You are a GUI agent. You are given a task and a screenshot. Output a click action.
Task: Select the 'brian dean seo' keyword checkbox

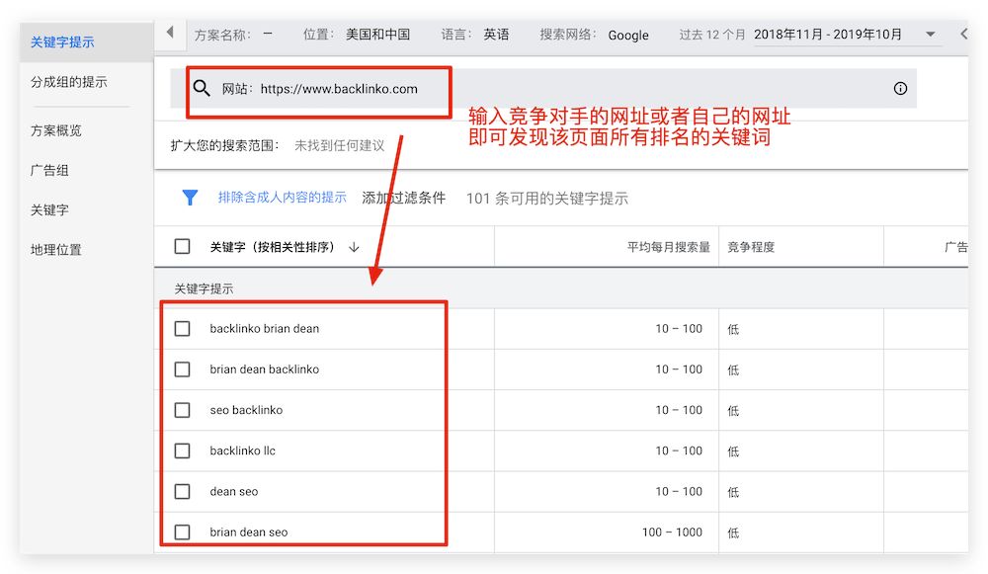click(182, 532)
